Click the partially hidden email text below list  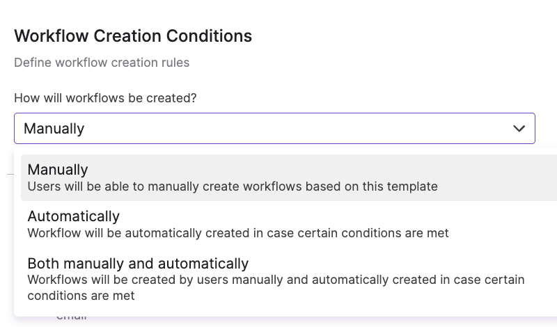point(72,317)
